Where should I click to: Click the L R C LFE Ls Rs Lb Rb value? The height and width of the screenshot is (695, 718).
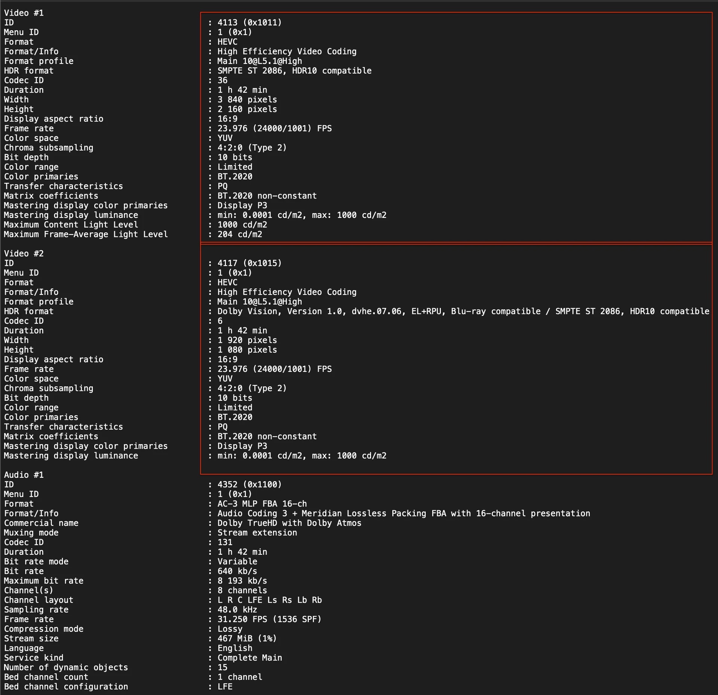point(269,600)
